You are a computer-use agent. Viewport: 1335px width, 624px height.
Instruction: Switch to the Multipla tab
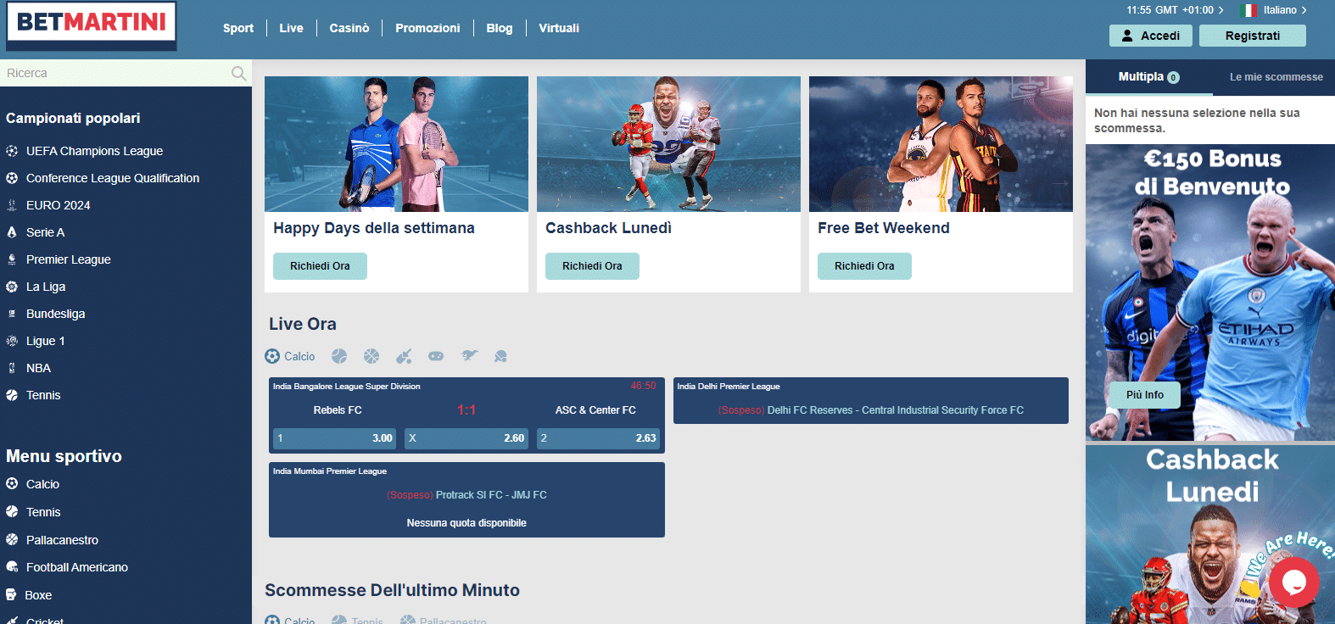1149,76
